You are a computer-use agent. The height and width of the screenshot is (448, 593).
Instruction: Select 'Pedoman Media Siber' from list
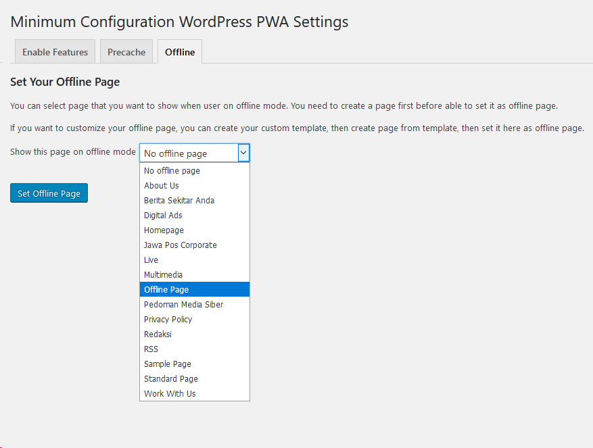coord(194,304)
